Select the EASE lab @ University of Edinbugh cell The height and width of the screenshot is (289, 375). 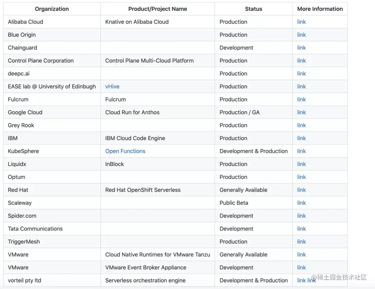(x=52, y=86)
